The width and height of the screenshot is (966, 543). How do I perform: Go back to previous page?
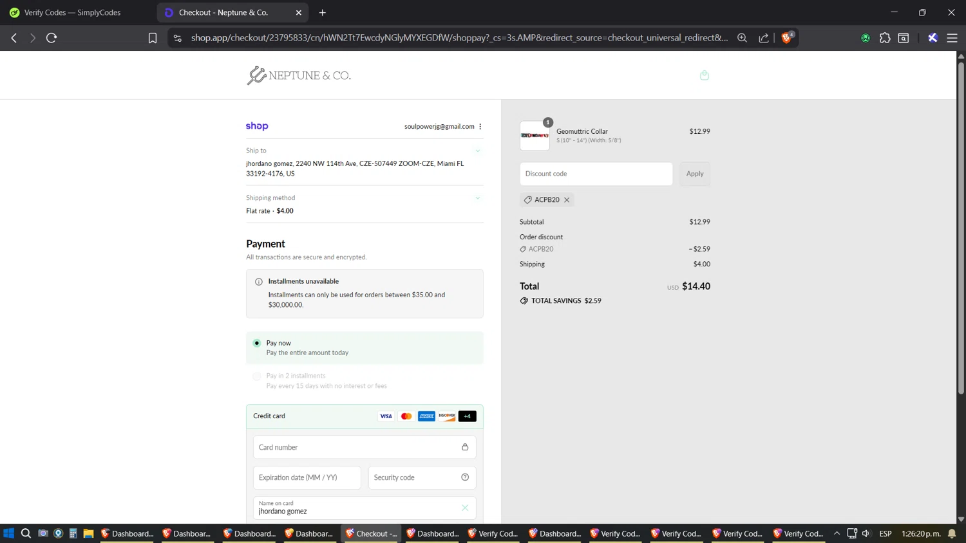click(14, 38)
